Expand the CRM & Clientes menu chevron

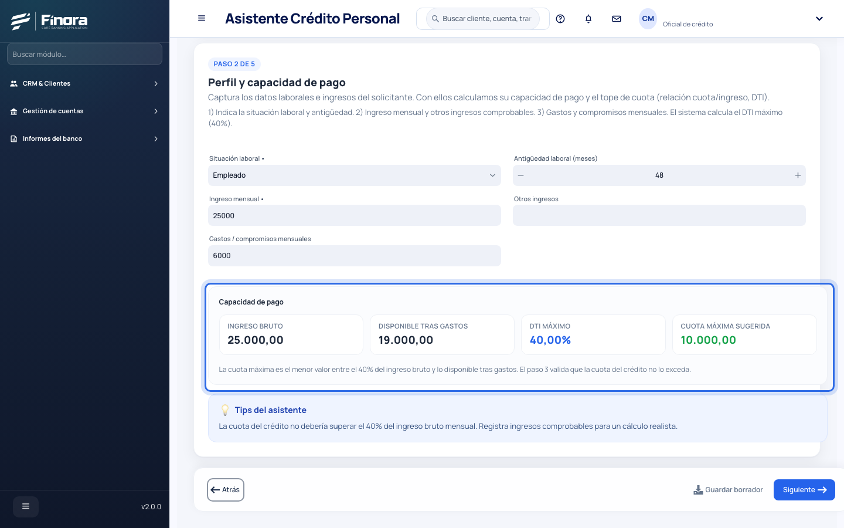156,84
